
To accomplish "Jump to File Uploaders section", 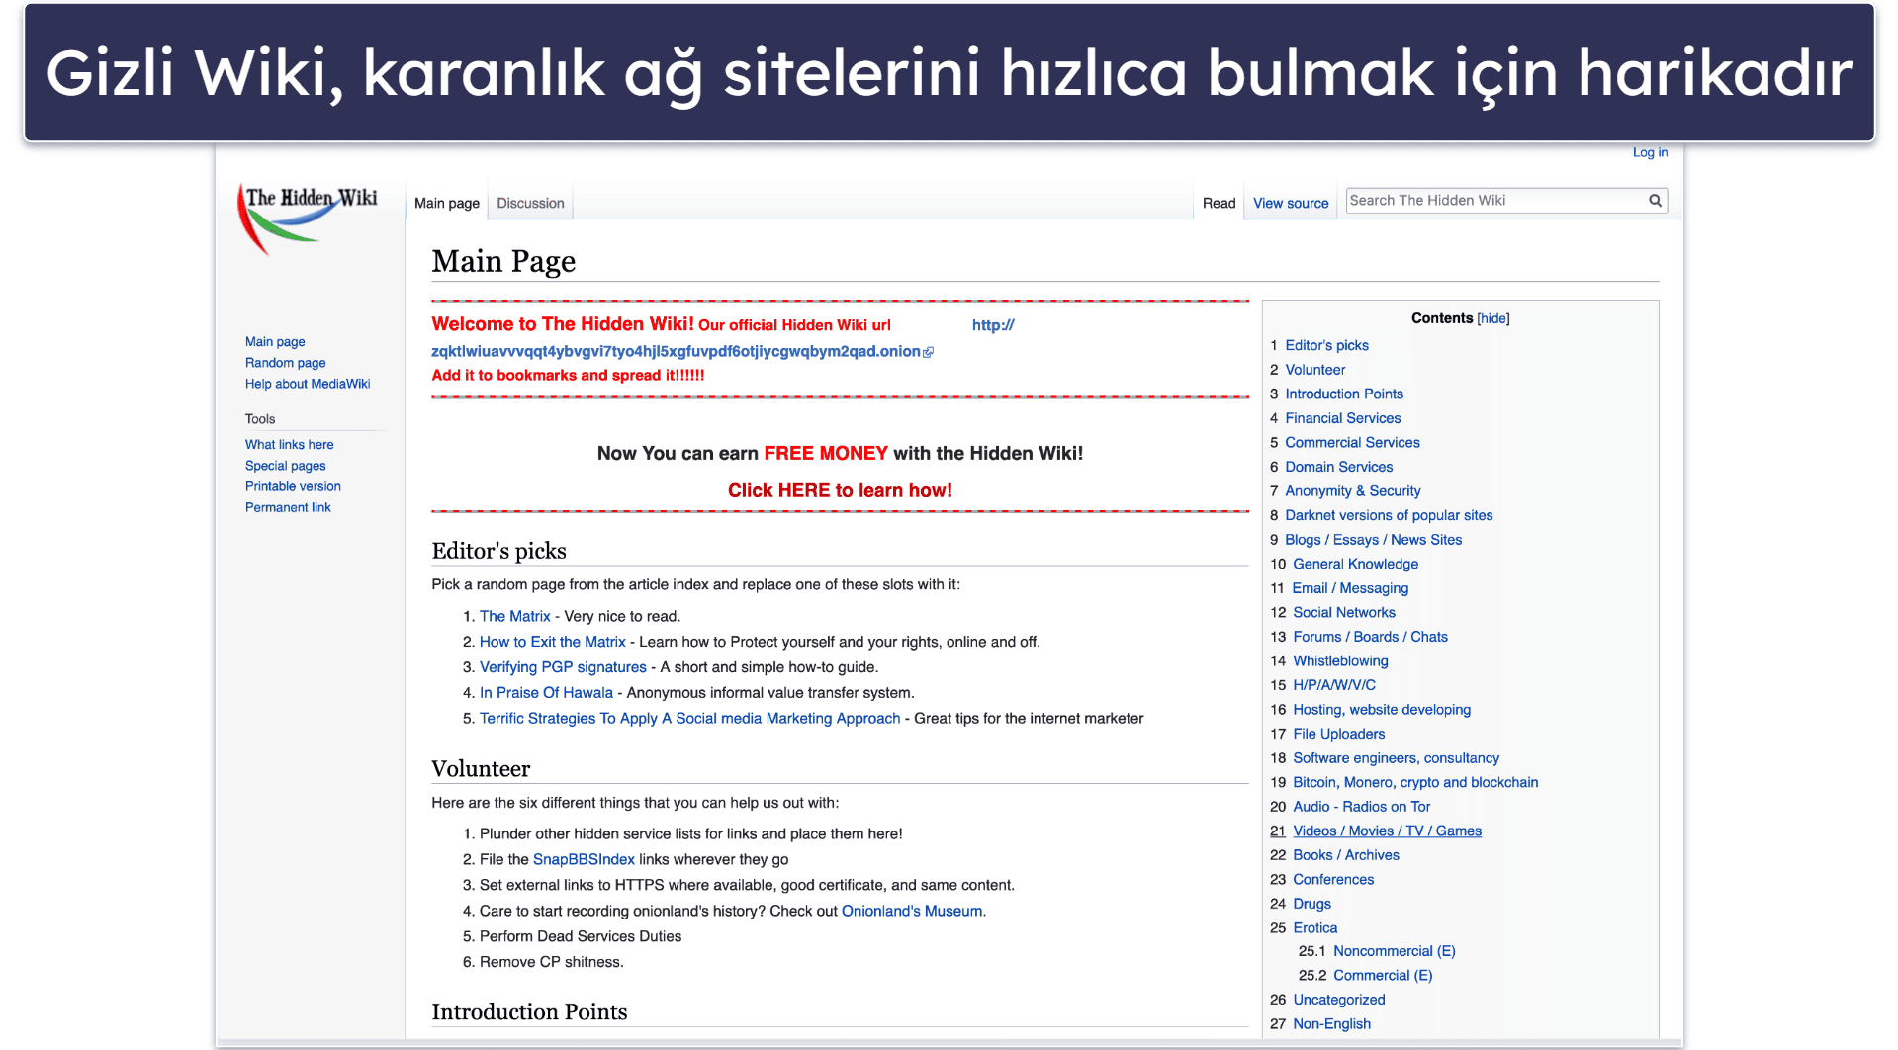I will coord(1338,734).
